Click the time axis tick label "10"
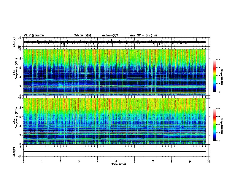Image resolution: width=235 pixels, height=181 pixels. [209, 161]
